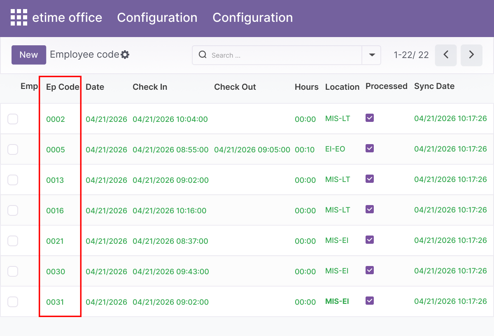Click check-in time 04/21/2026 08:55:00

click(x=170, y=150)
